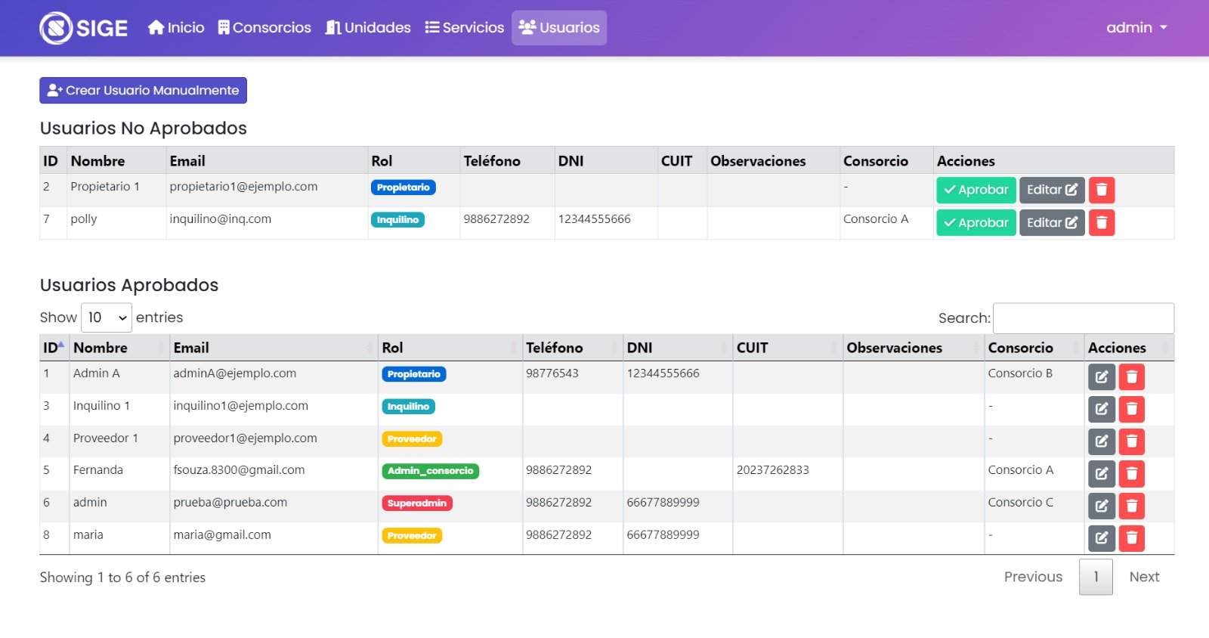
Task: Delete unapproved user polly via trash icon
Action: pyautogui.click(x=1101, y=223)
